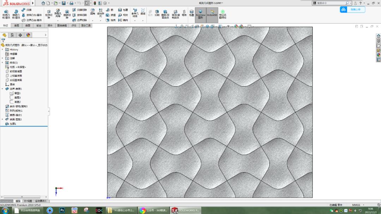This screenshot has width=381, height=214.
Task: Collapse the 边界-曲面1 feature node
Action: [2, 88]
